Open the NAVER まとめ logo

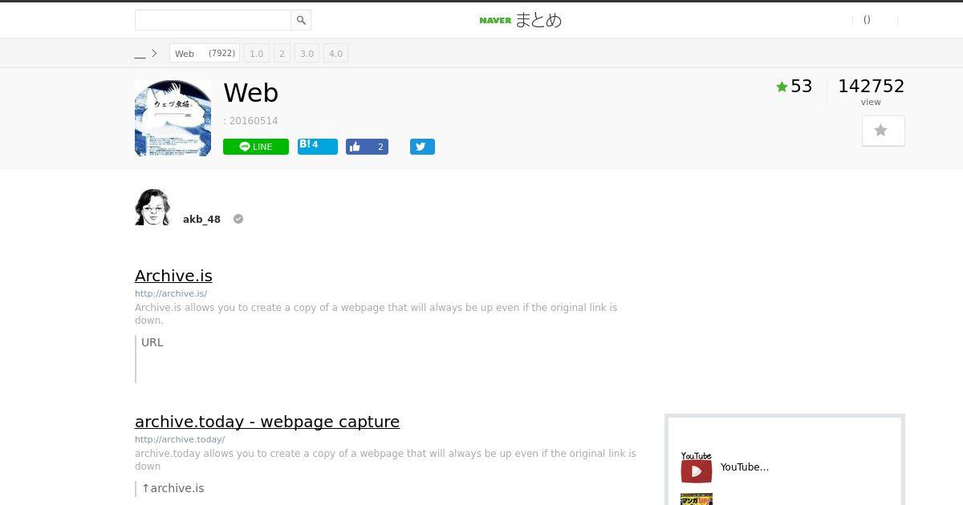(520, 20)
